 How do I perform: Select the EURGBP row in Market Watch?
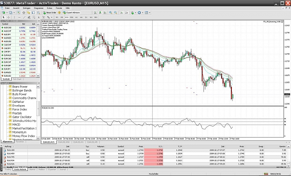[x=19, y=66]
